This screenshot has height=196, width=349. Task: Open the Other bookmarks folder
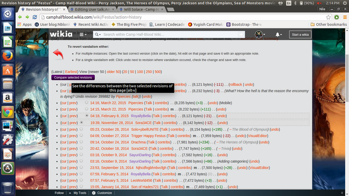[x=328, y=24]
